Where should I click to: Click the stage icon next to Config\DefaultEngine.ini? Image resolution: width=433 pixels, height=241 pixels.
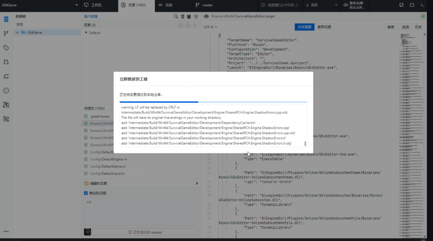(86, 159)
